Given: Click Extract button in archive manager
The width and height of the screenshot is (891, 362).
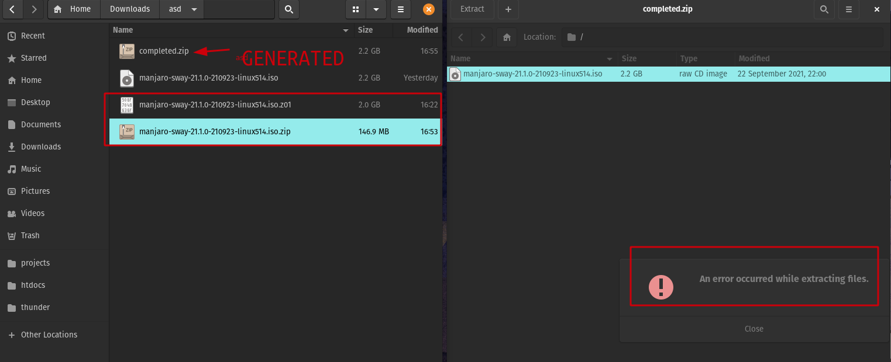Looking at the screenshot, I should pyautogui.click(x=472, y=9).
